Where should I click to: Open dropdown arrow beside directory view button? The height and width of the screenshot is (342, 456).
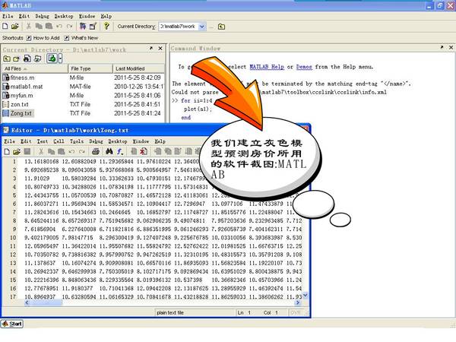pos(59,58)
